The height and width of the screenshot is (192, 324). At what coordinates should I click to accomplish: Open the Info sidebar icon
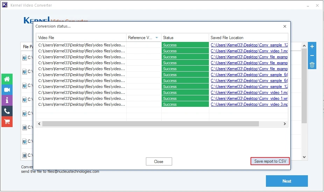pos(7,101)
